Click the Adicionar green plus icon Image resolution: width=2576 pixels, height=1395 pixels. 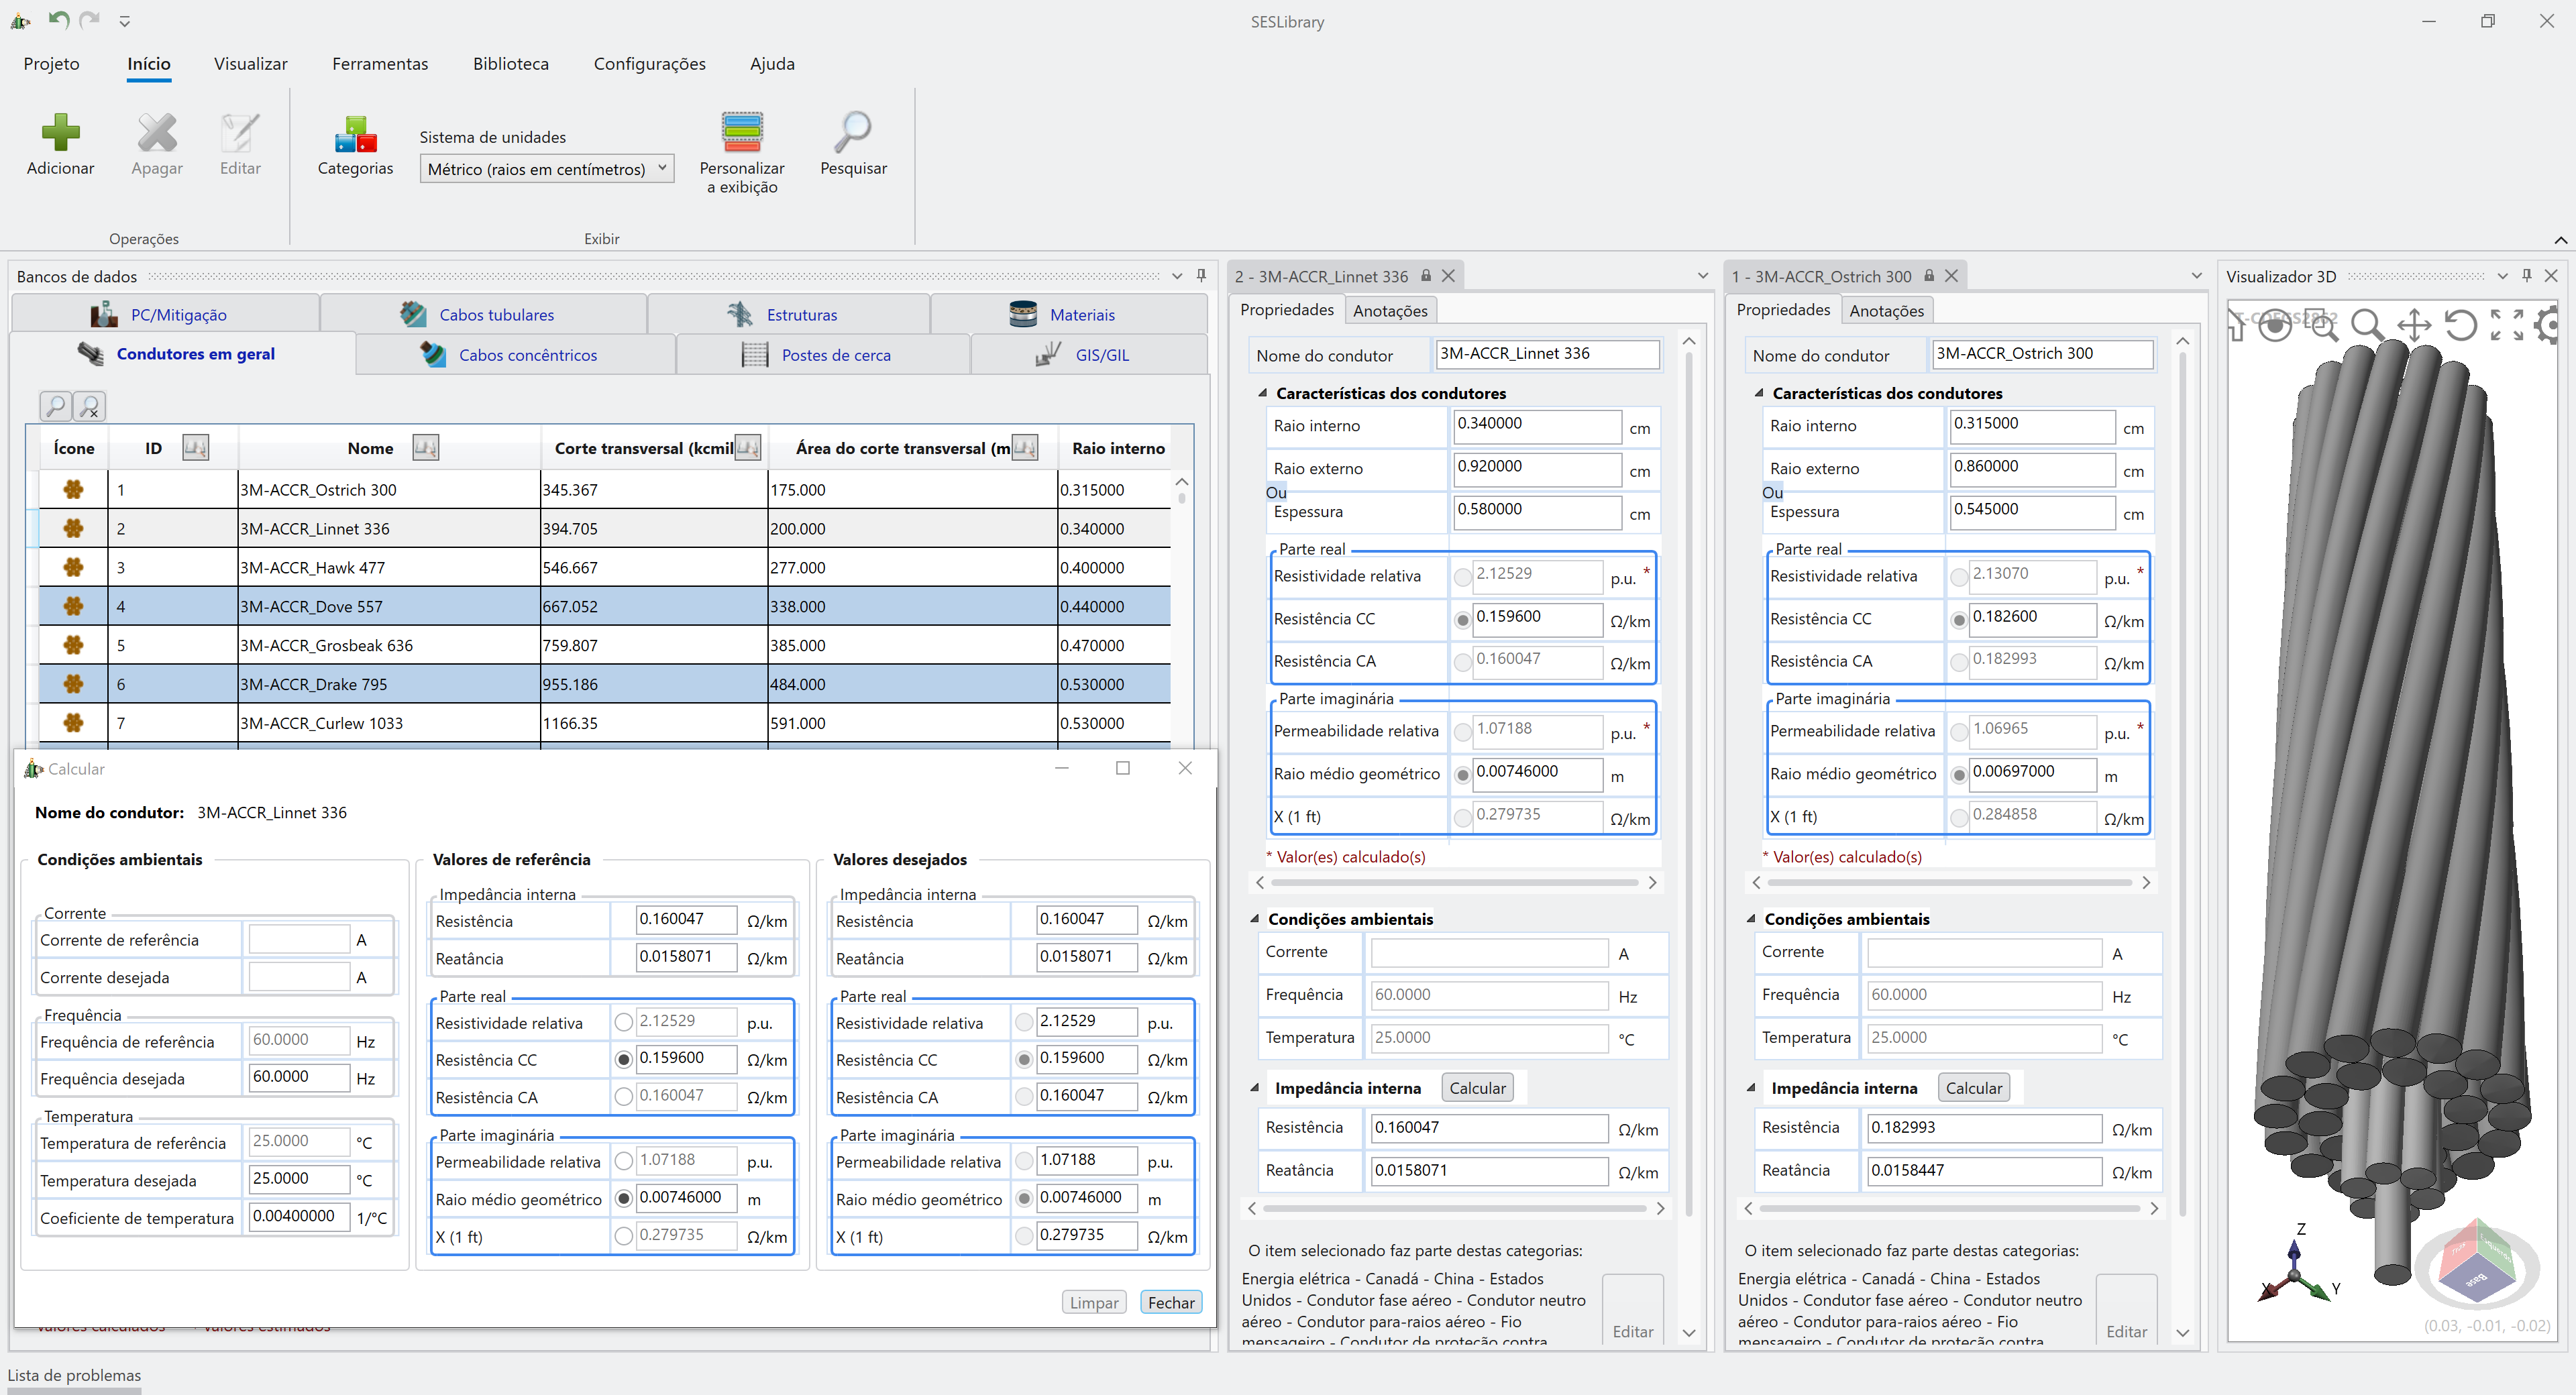point(60,133)
